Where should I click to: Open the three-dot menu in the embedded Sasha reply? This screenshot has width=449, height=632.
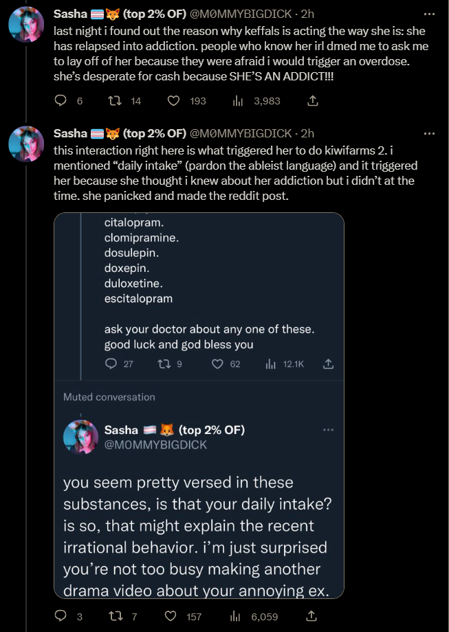(329, 430)
